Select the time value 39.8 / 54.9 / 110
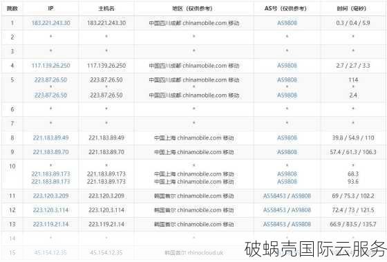This screenshot has width=387, height=262. (x=353, y=138)
